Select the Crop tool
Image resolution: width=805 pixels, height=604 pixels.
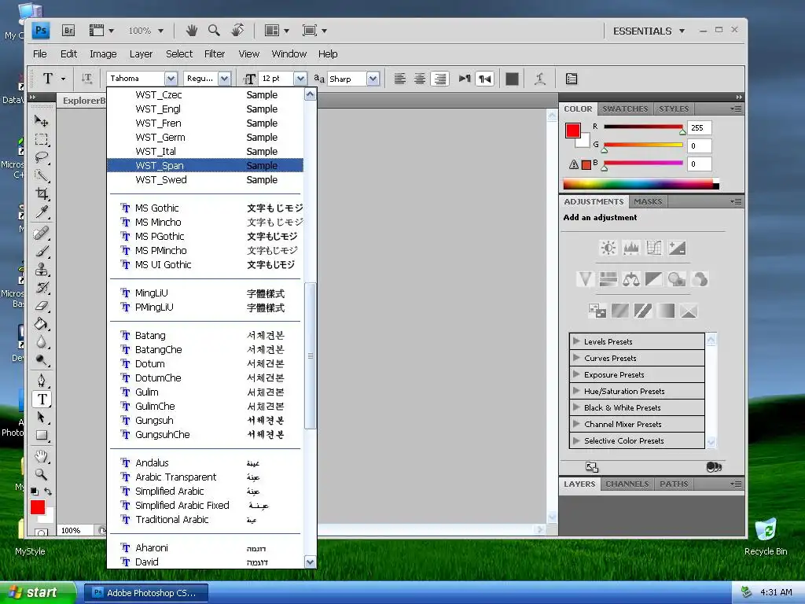[x=42, y=193]
